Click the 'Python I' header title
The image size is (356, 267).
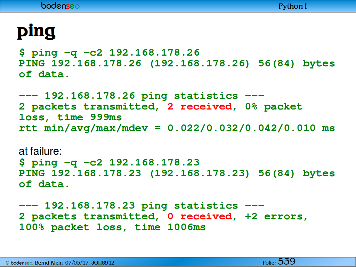292,6
